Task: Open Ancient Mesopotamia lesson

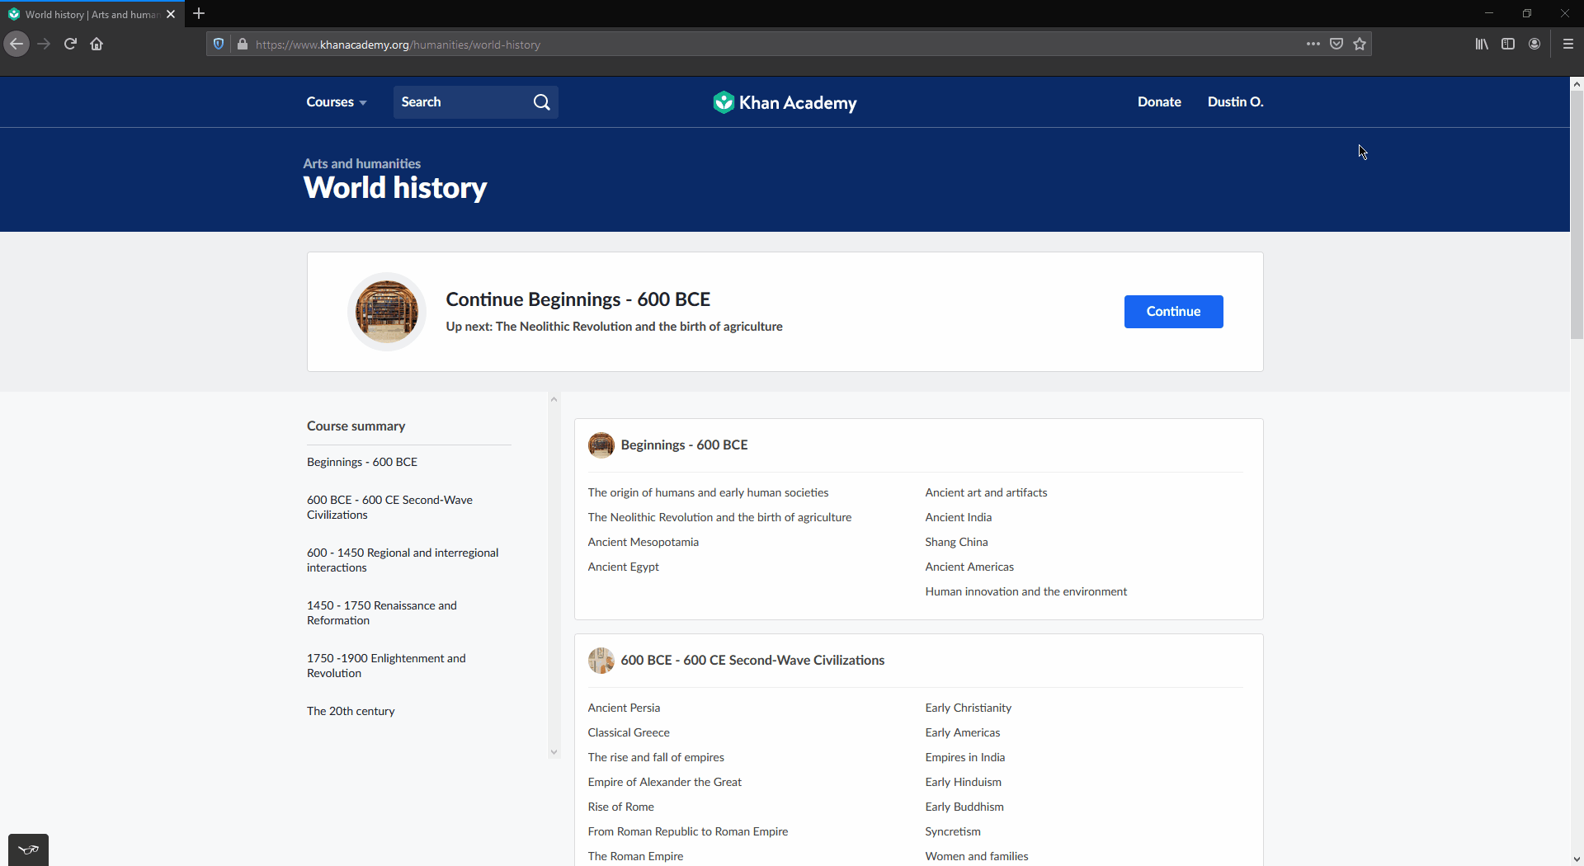Action: (x=643, y=542)
